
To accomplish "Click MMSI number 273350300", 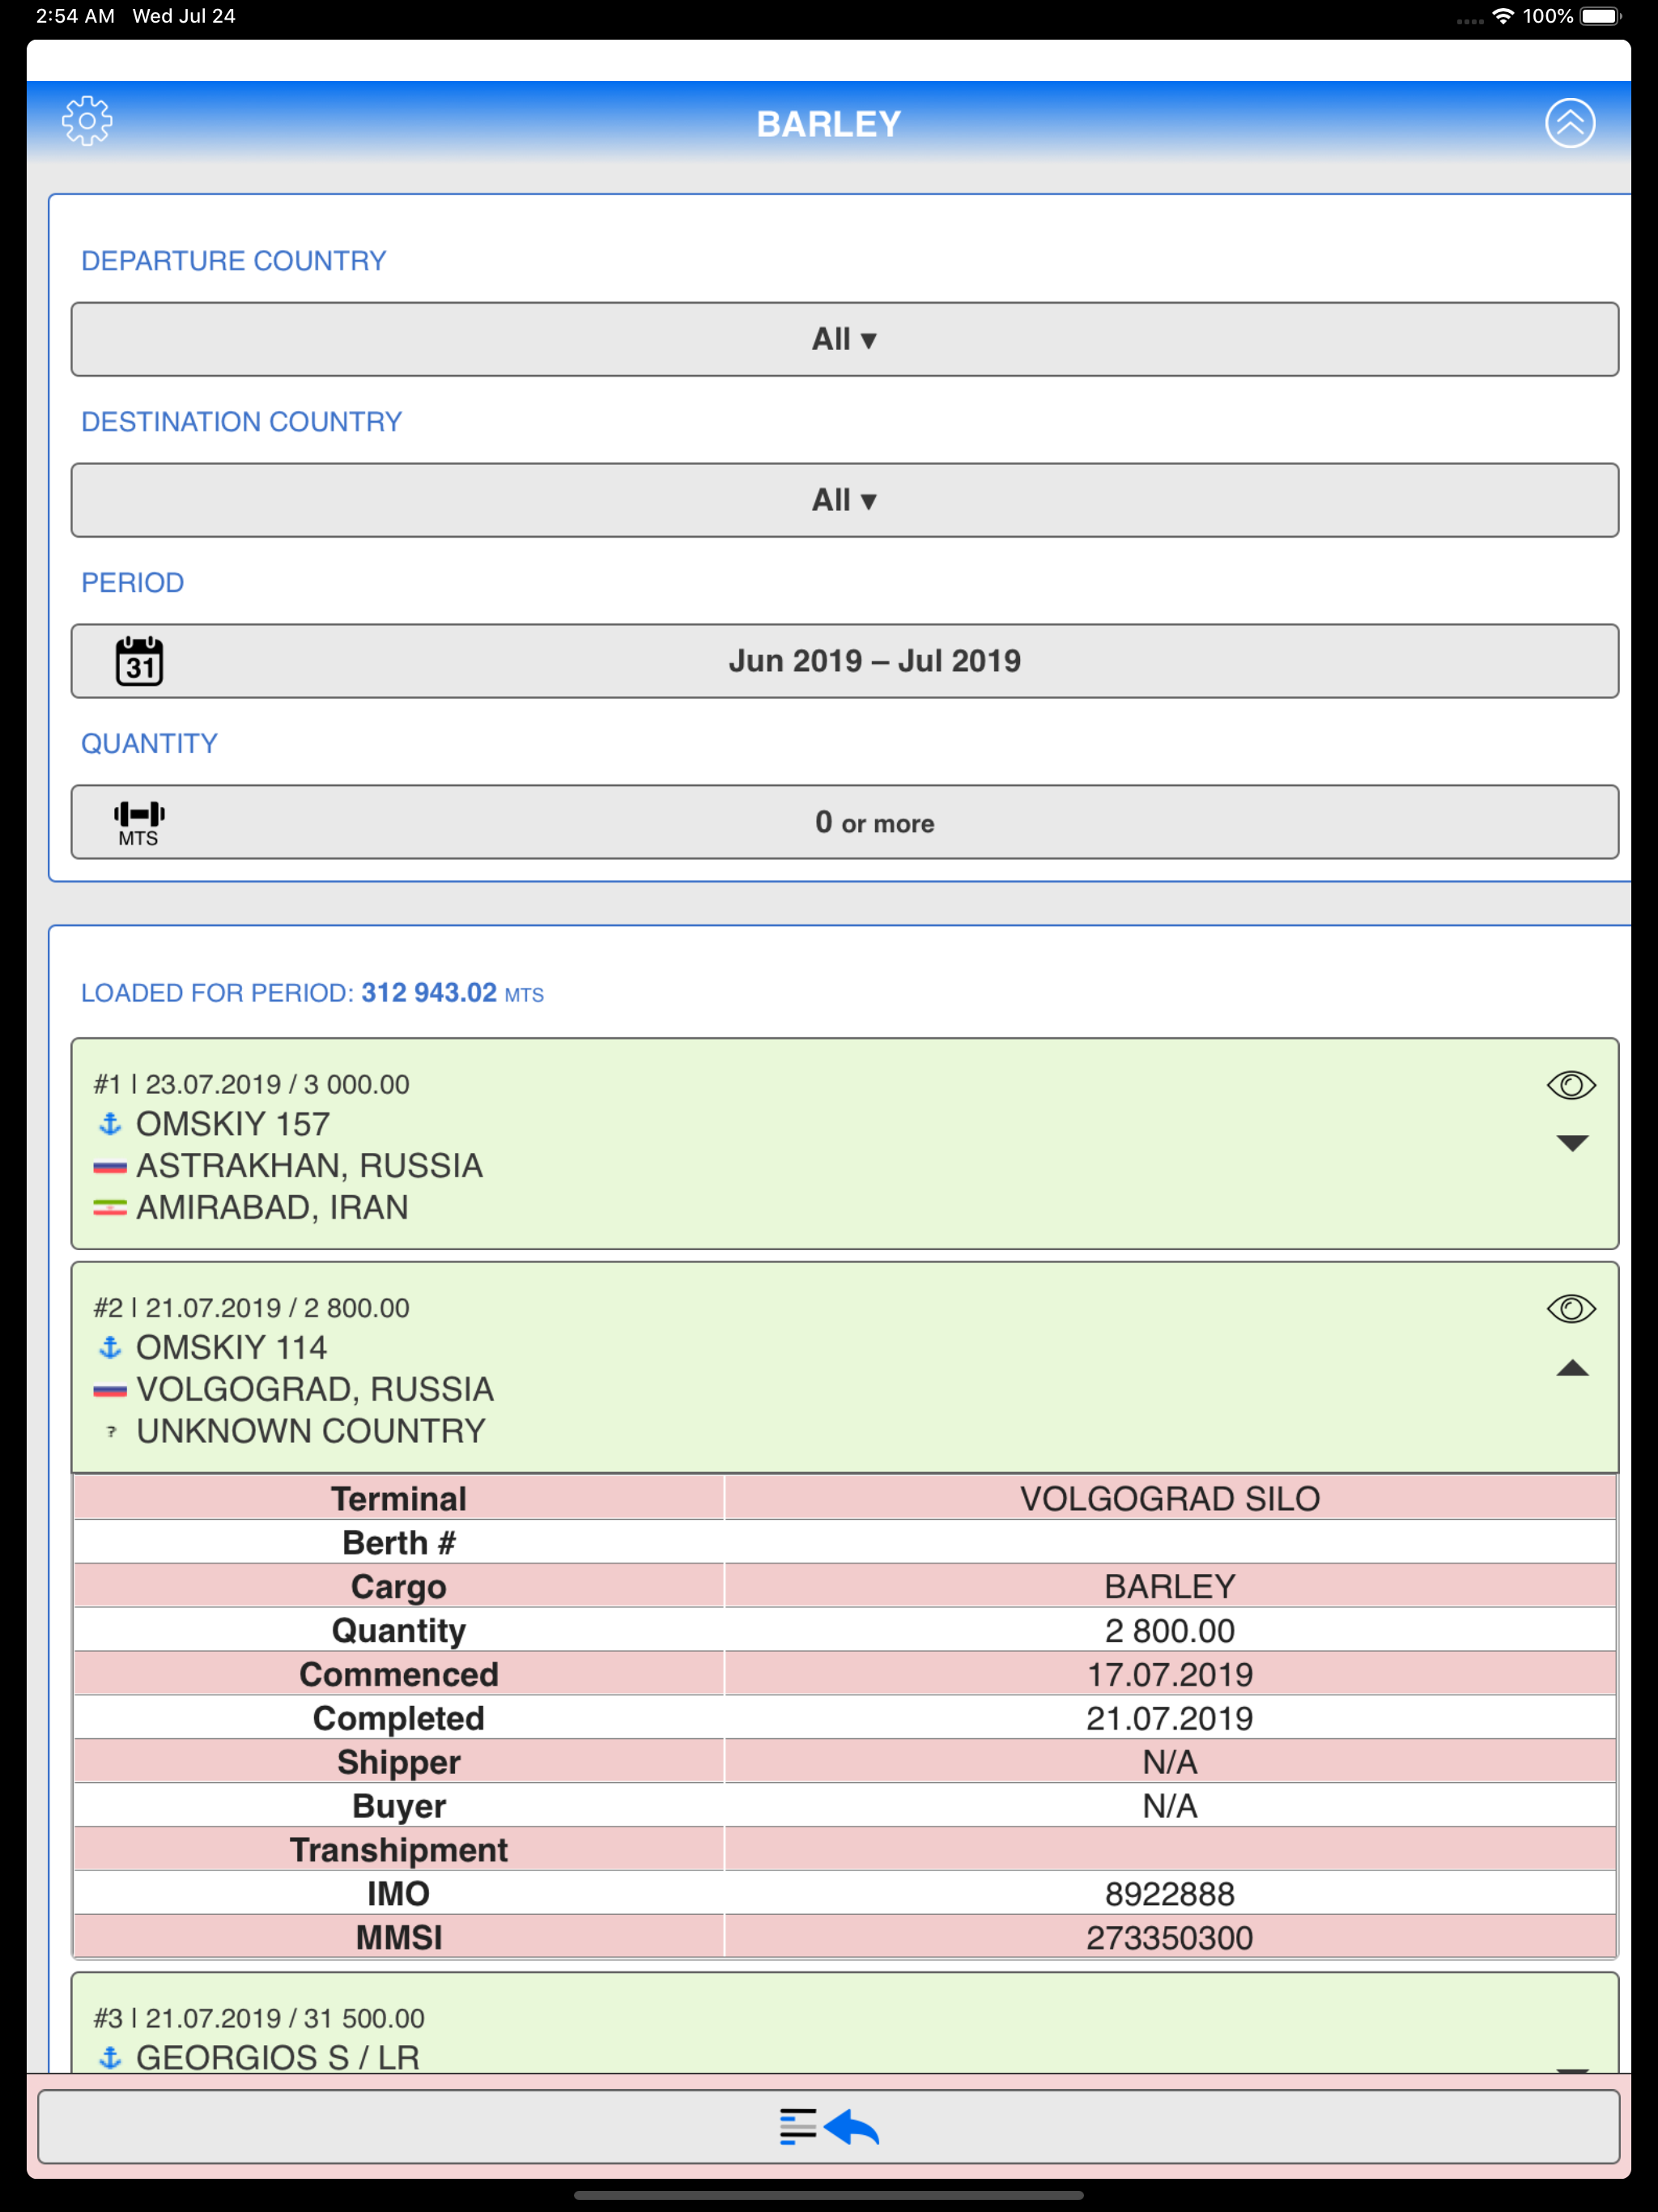I will pyautogui.click(x=1170, y=1938).
